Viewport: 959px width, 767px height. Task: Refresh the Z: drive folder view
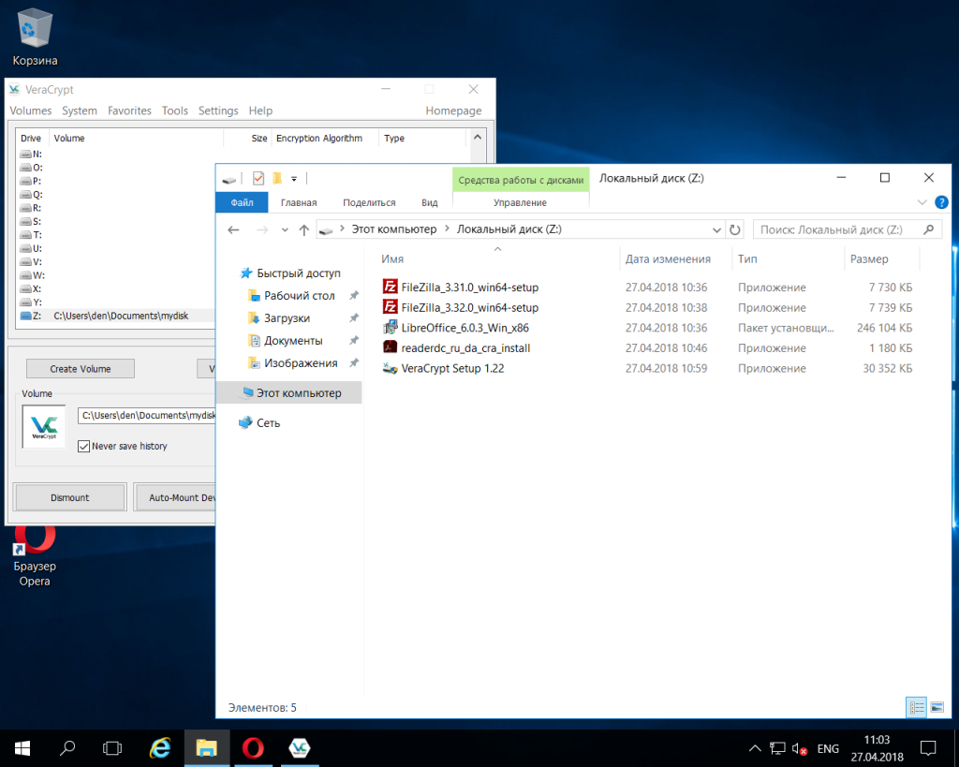tap(734, 230)
